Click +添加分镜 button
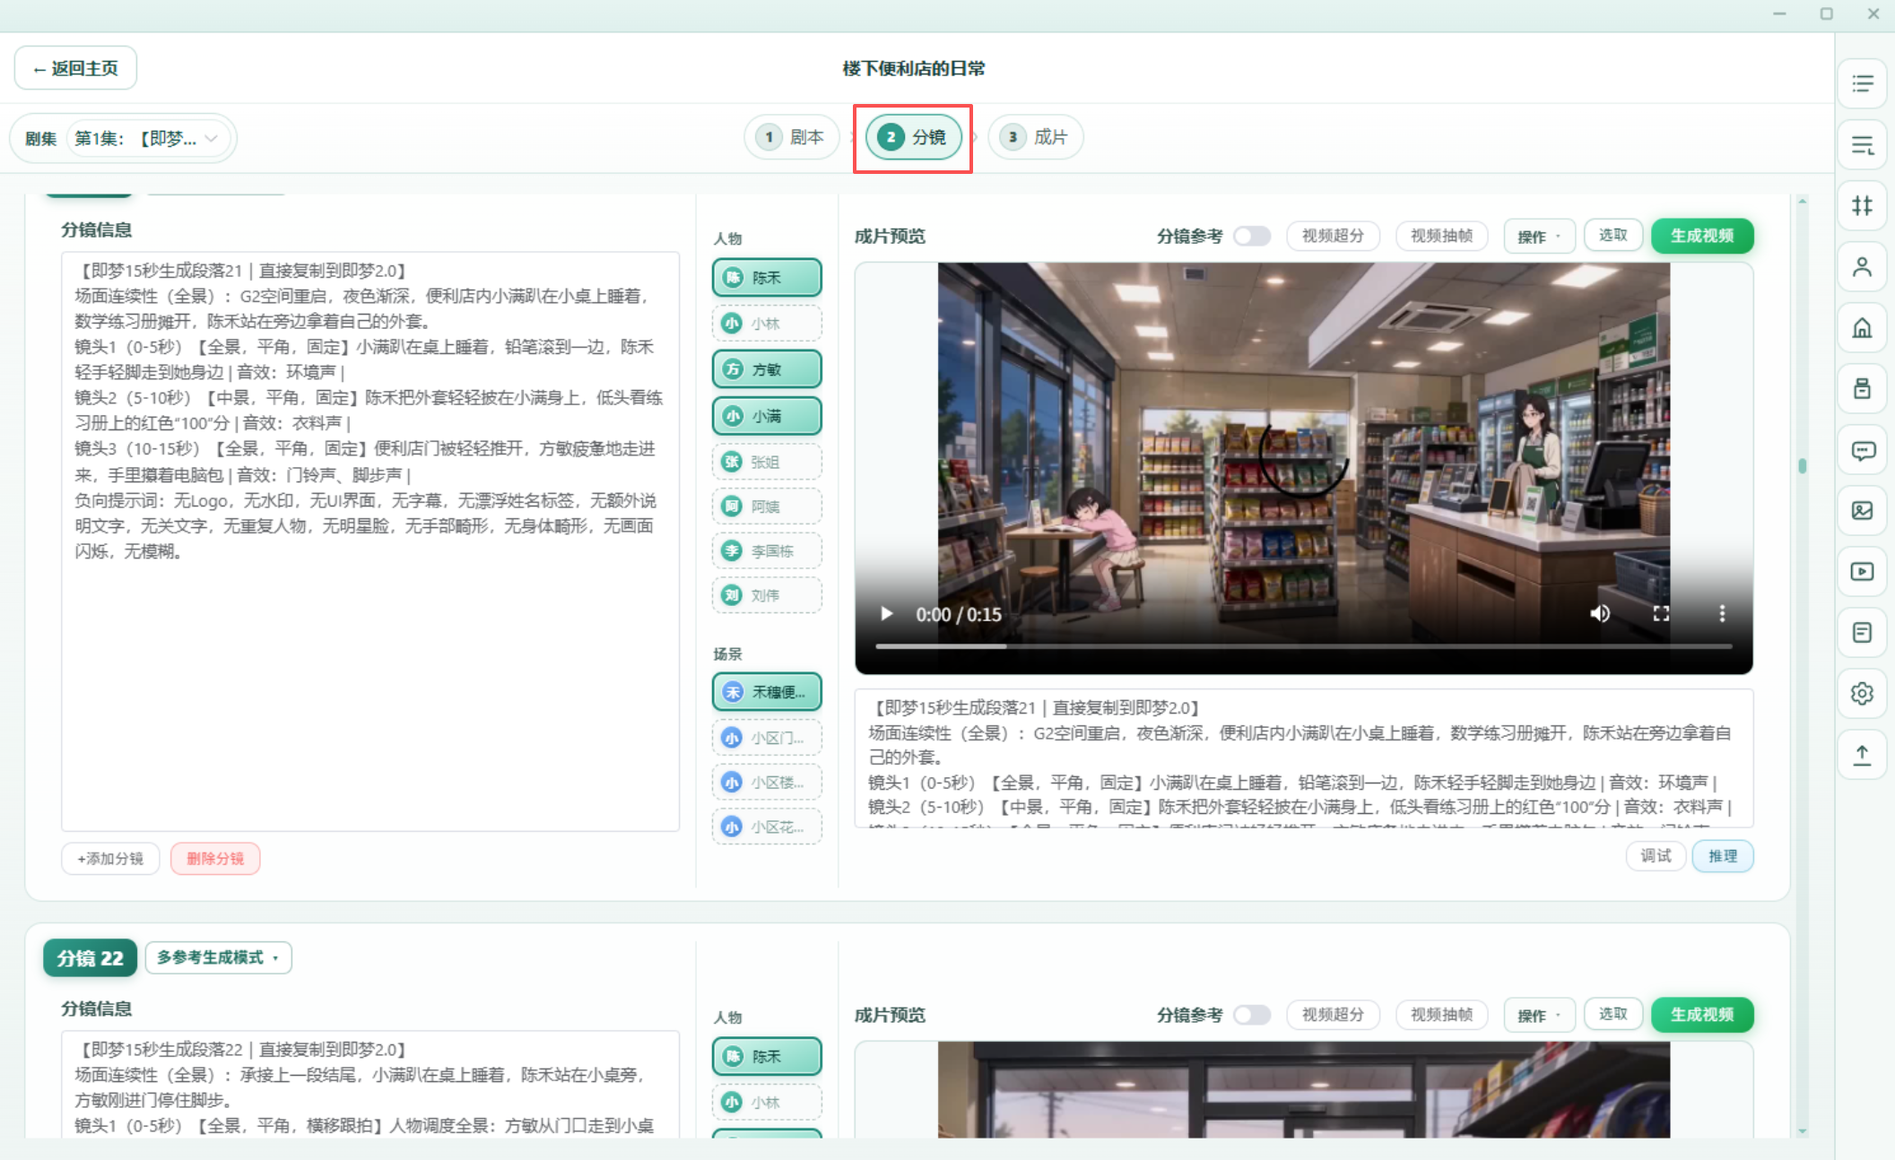The image size is (1895, 1160). 110,859
